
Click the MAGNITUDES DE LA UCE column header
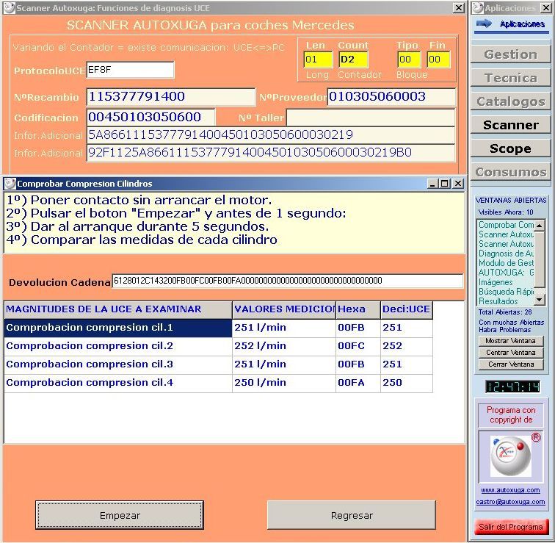118,309
